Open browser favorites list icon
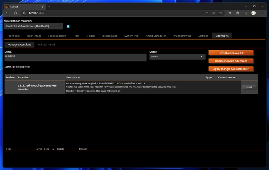Image resolution: width=269 pixels, height=170 pixels. click(230, 13)
